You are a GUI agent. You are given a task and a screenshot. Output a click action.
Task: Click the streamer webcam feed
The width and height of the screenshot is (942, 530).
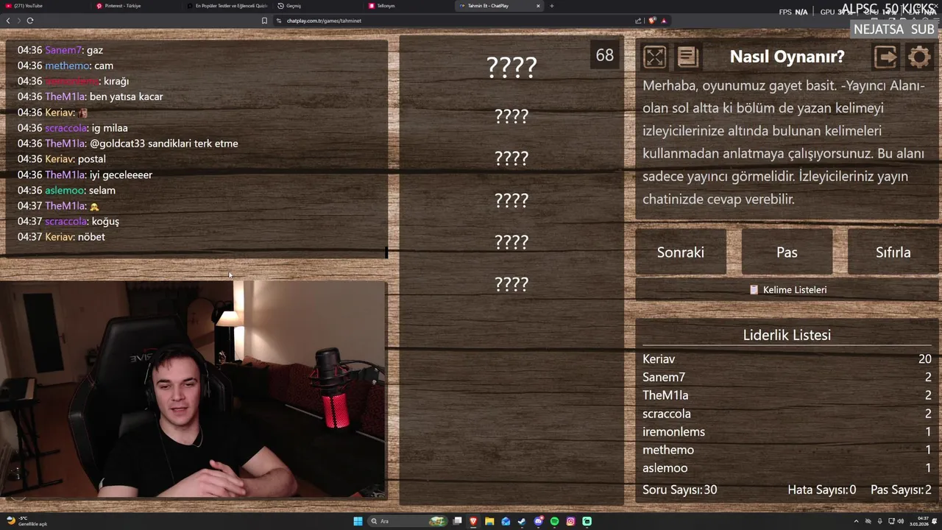point(193,389)
